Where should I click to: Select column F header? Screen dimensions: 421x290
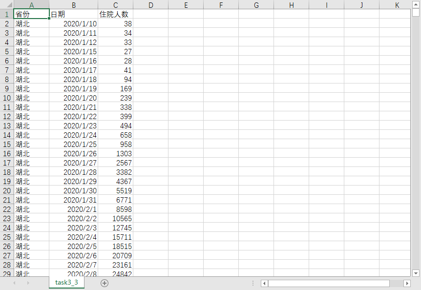pyautogui.click(x=221, y=5)
